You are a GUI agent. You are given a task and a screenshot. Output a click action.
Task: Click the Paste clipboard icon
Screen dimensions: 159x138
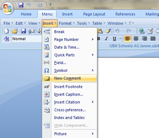[100, 31]
